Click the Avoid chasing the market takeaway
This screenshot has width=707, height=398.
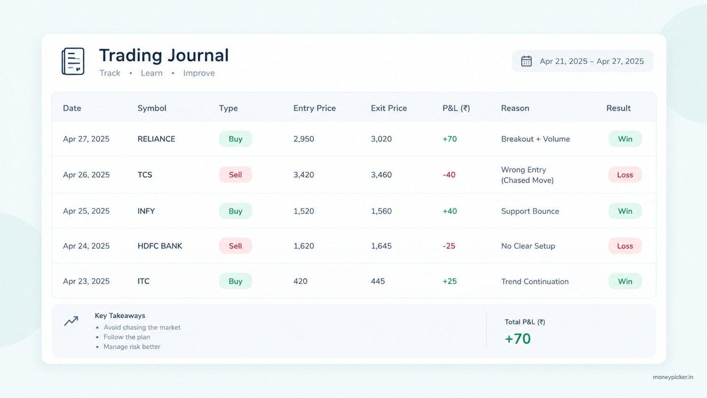142,327
